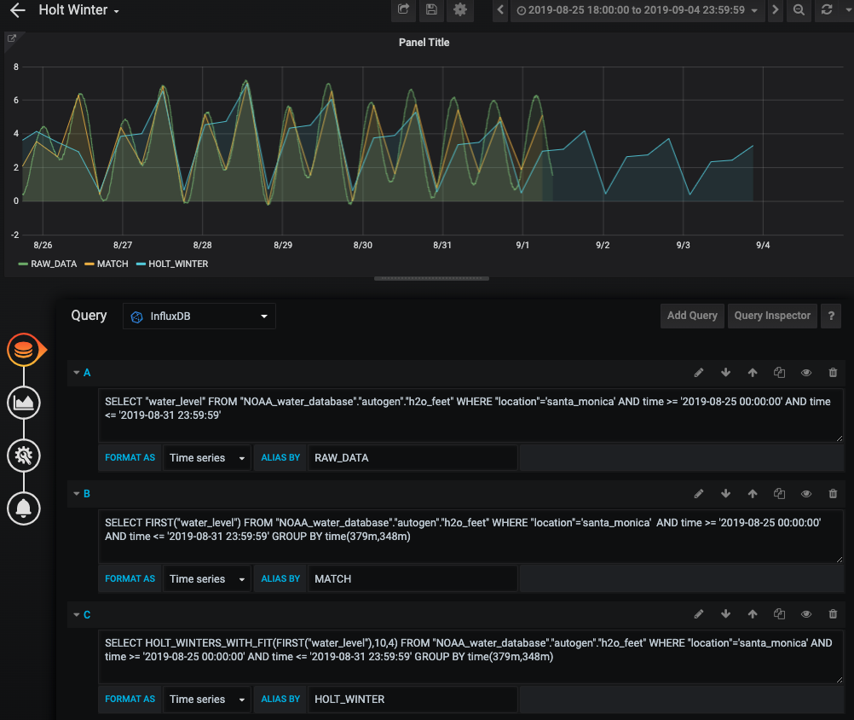Click HOLT_WINTER alias input field
The image size is (854, 720).
(413, 700)
